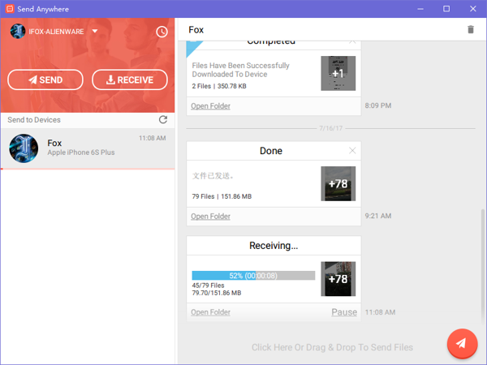Screen dimensions: 487x365
Task: Click the 2 Files | 350.78 KB text
Action: point(219,86)
